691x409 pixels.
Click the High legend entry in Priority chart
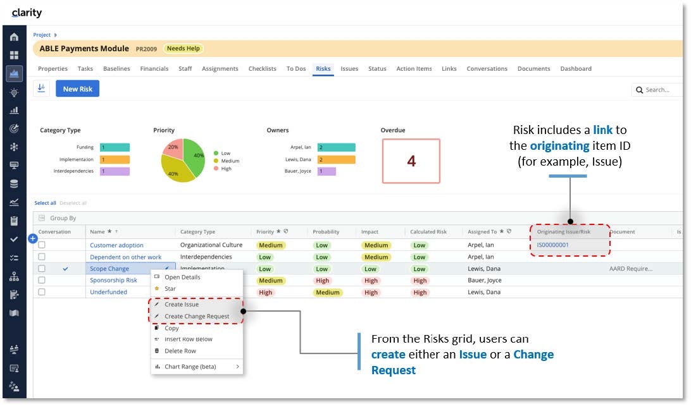coord(223,169)
